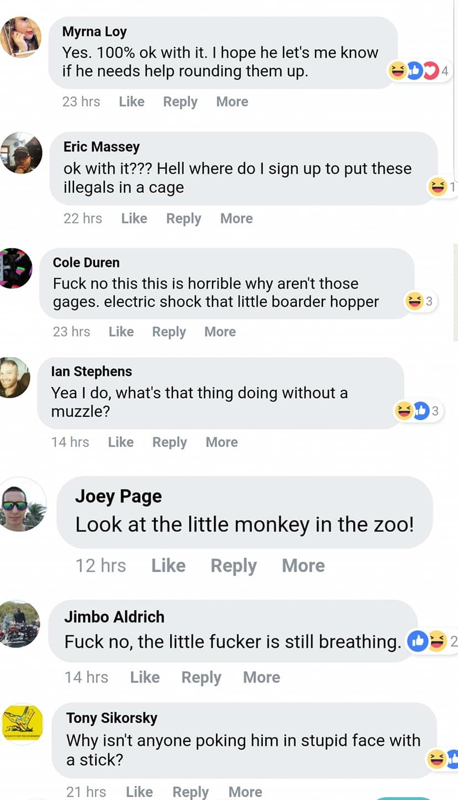Reply to Joey Page's comment
Image resolution: width=458 pixels, height=800 pixels.
233,566
